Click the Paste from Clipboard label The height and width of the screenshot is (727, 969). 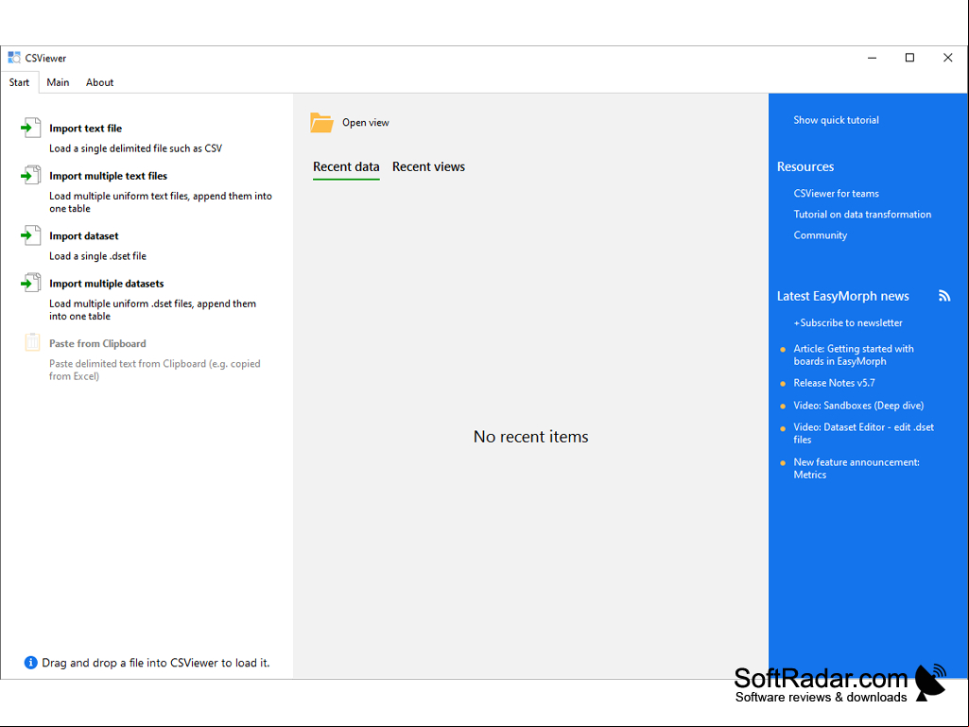coord(97,343)
